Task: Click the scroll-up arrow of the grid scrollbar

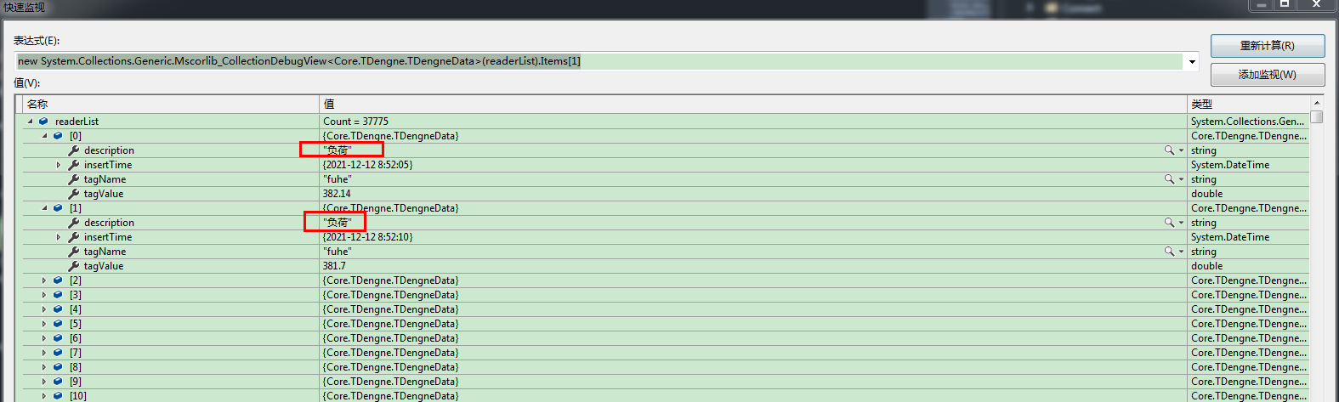Action: tap(1317, 103)
